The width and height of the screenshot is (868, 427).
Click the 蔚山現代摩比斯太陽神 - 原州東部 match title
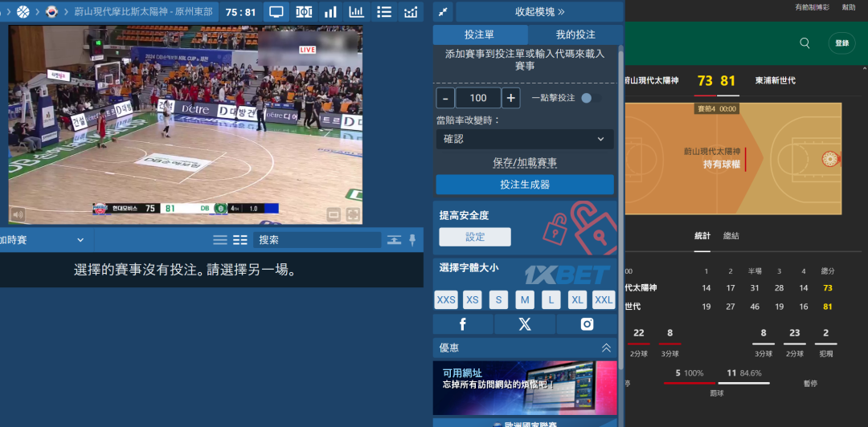[x=143, y=11]
